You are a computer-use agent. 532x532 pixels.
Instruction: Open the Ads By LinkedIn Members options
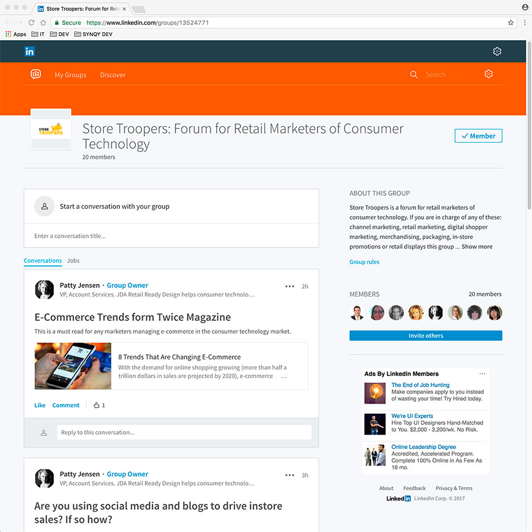(x=482, y=374)
